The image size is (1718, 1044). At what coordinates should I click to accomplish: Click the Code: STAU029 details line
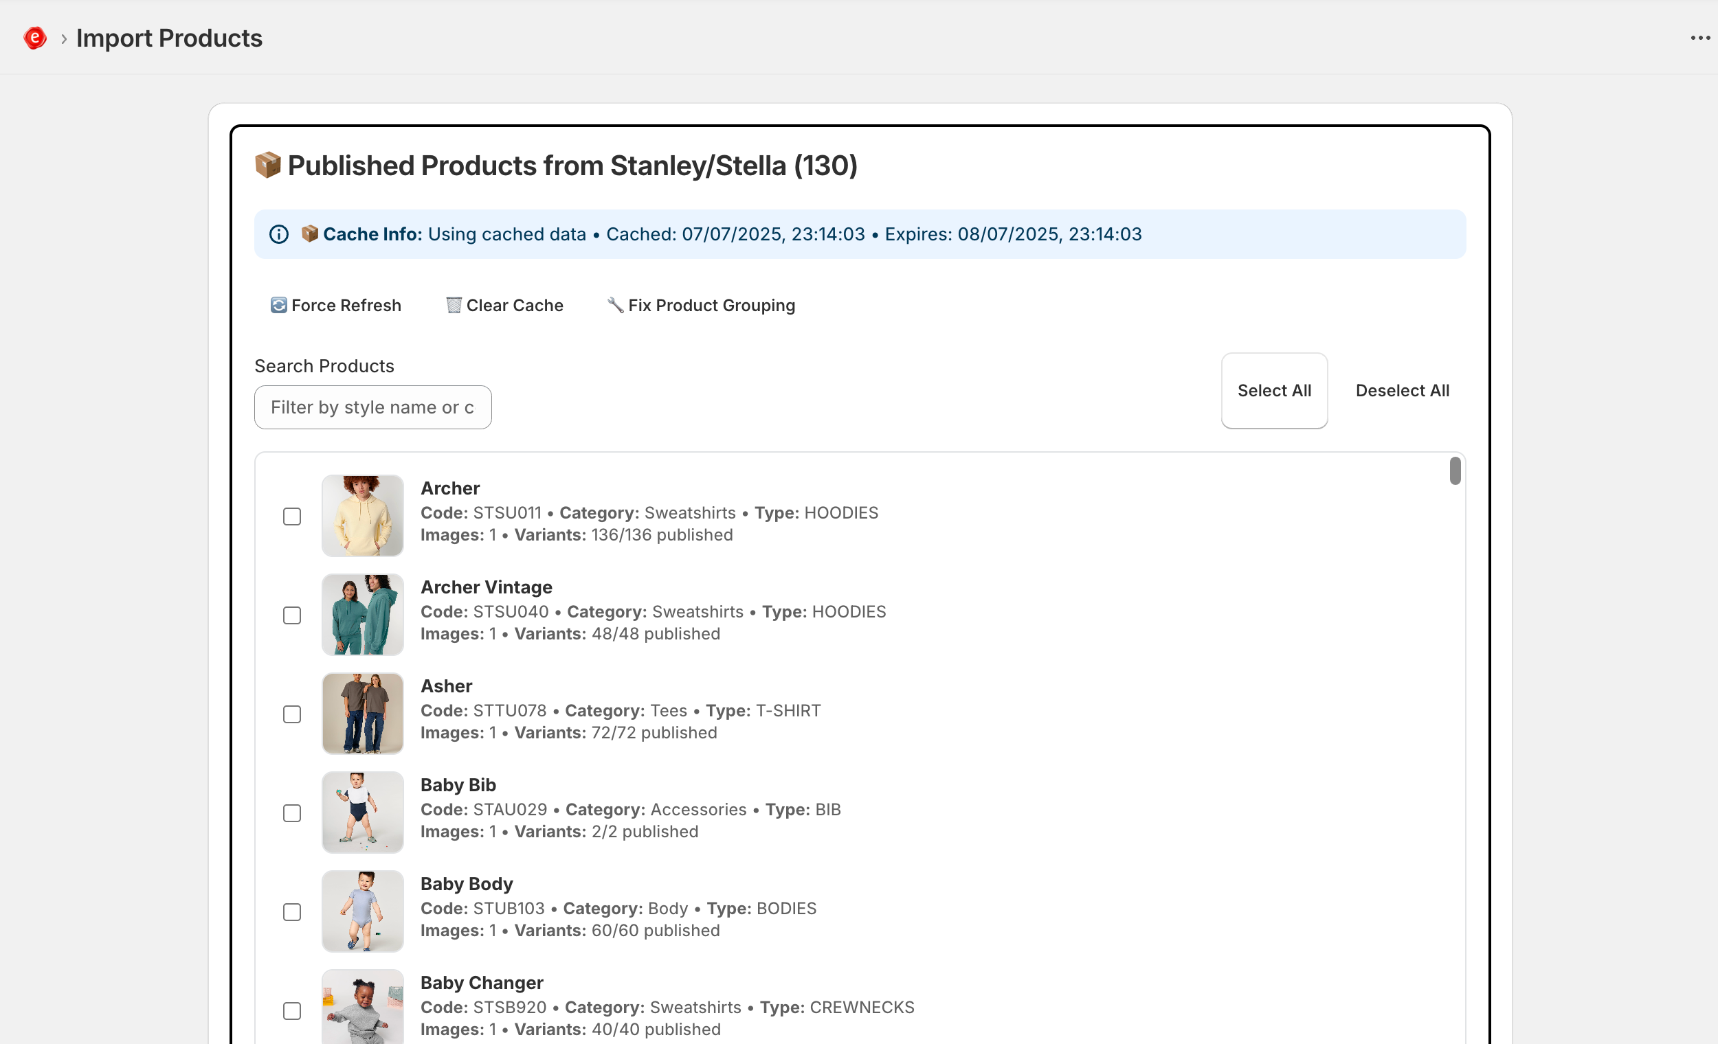tap(630, 810)
